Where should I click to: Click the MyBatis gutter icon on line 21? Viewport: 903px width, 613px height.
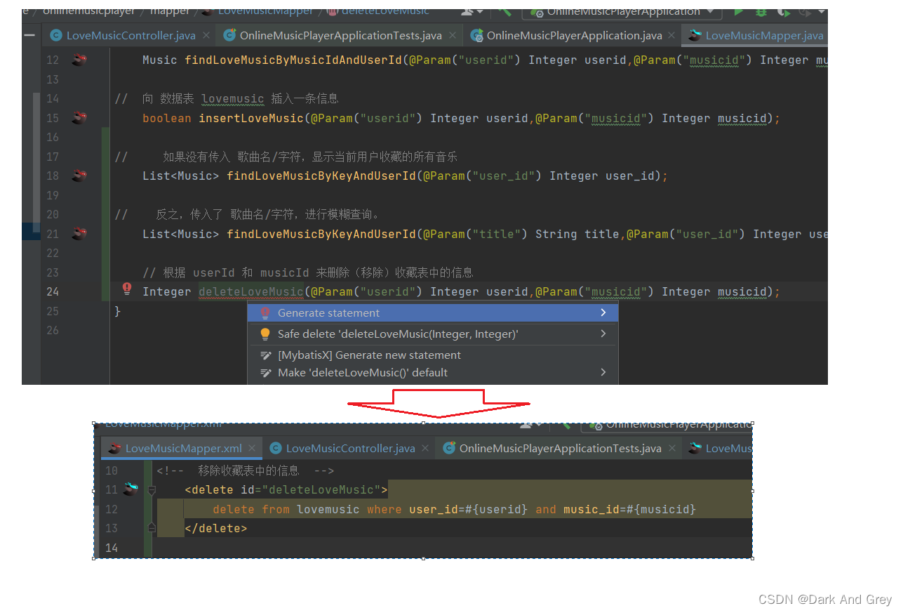[79, 234]
